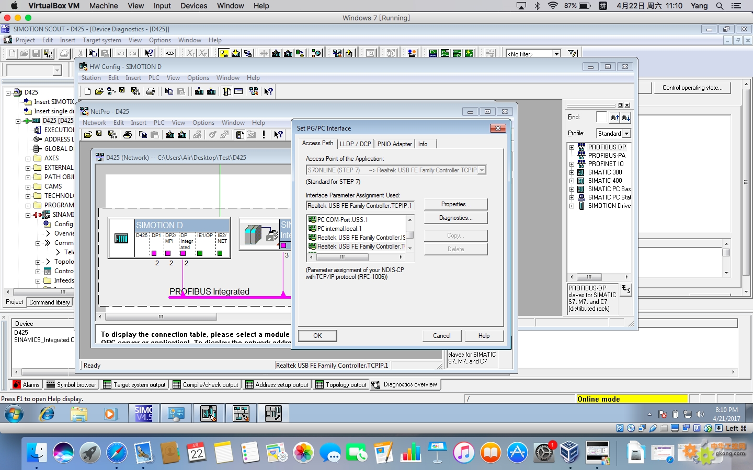This screenshot has height=470, width=753.
Task: Click Download icon in NetPro toolbar
Action: tap(170, 135)
